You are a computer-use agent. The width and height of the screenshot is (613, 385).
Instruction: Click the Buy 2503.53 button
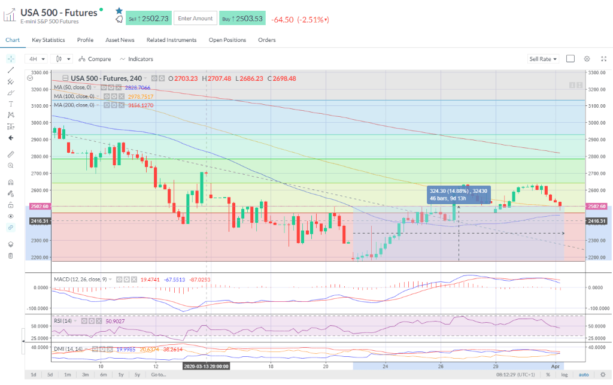242,19
